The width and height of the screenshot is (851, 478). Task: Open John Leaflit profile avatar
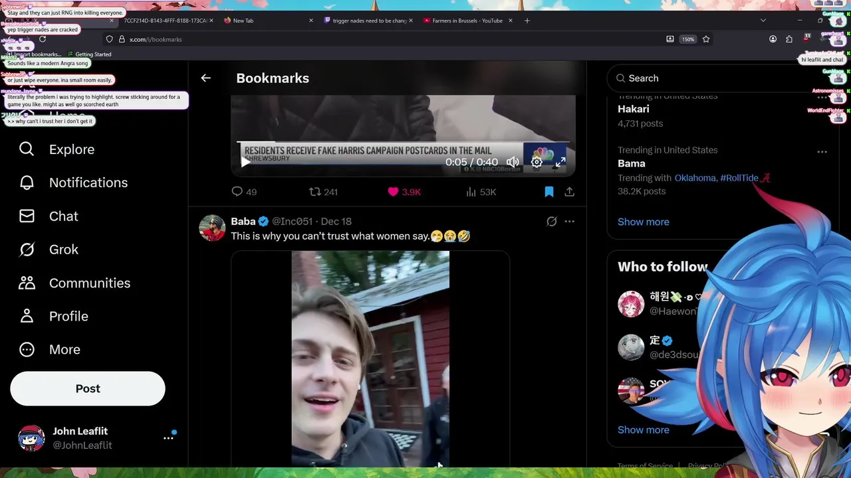31,438
